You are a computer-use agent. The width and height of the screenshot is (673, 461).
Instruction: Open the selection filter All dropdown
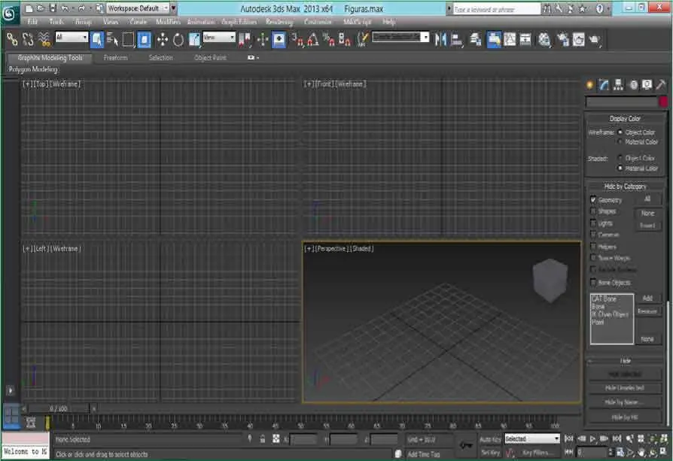[72, 38]
